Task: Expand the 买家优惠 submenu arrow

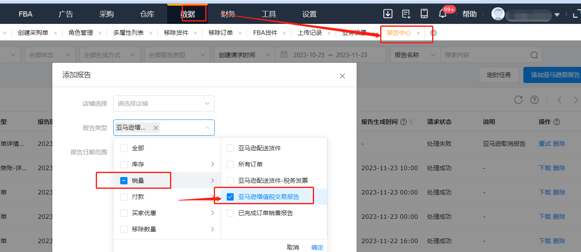Action: pyautogui.click(x=213, y=213)
